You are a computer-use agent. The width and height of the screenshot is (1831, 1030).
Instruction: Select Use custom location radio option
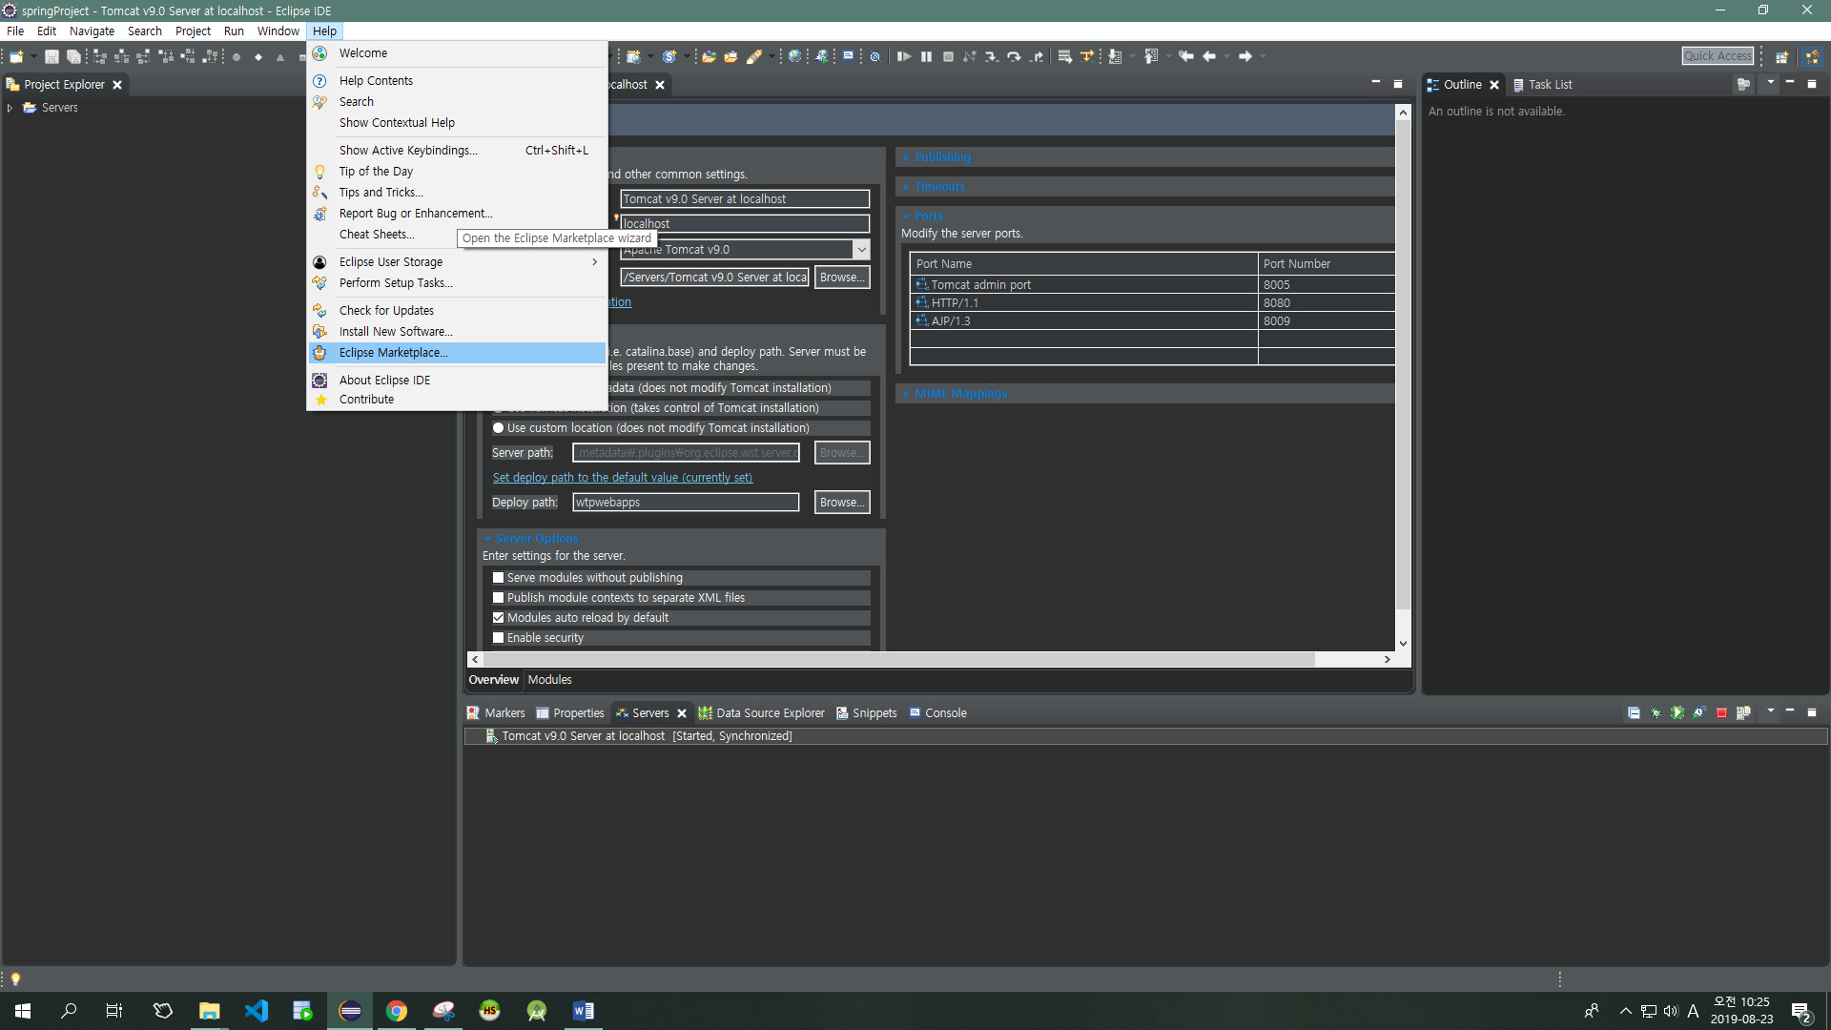click(x=498, y=428)
